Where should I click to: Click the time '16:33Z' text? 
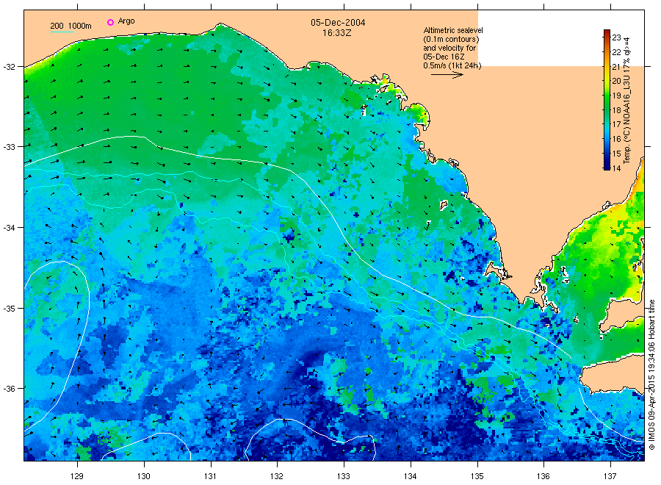[x=337, y=33]
